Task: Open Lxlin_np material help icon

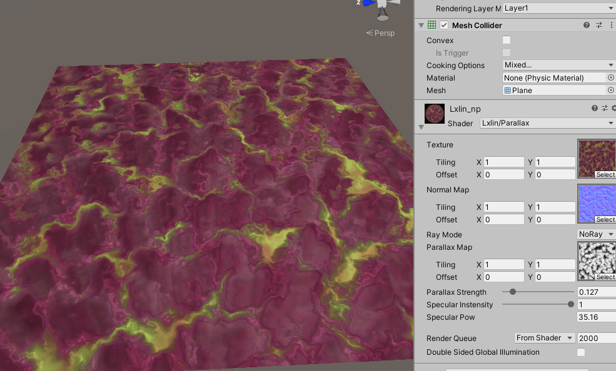Action: (x=595, y=109)
